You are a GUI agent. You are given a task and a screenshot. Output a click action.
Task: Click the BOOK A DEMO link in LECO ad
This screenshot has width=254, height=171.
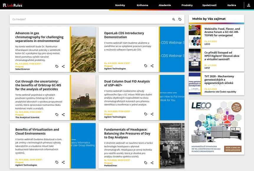pyautogui.click(x=234, y=149)
